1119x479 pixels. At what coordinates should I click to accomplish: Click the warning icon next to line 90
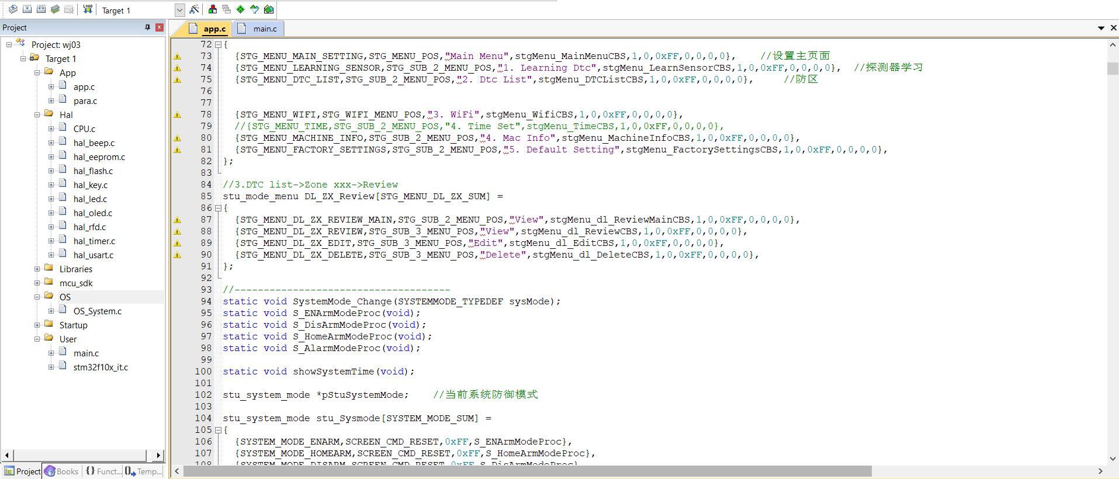pyautogui.click(x=177, y=255)
